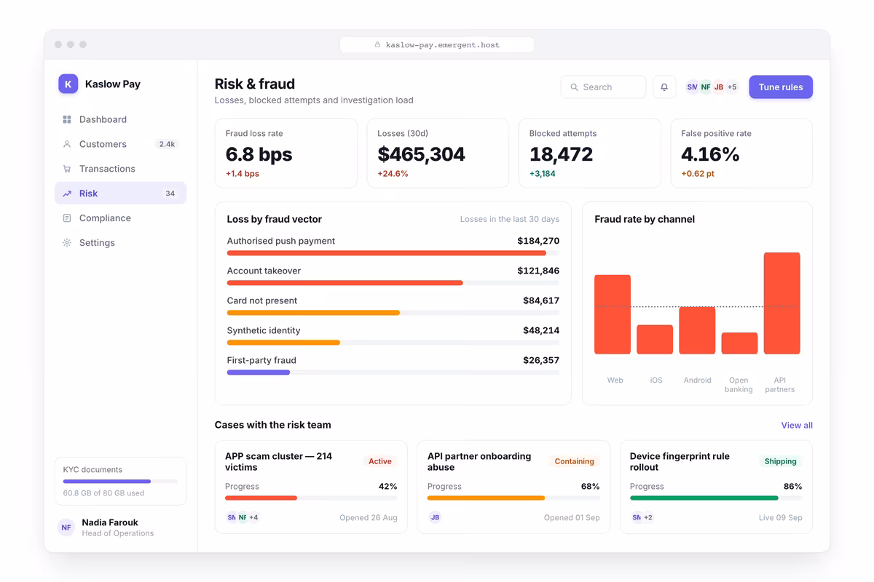Click APP scam cluster progress bar
Viewport: 874px width, 582px height.
click(x=311, y=498)
